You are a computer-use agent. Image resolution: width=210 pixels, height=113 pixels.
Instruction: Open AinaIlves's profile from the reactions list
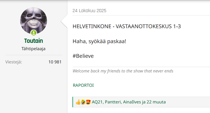(132, 102)
